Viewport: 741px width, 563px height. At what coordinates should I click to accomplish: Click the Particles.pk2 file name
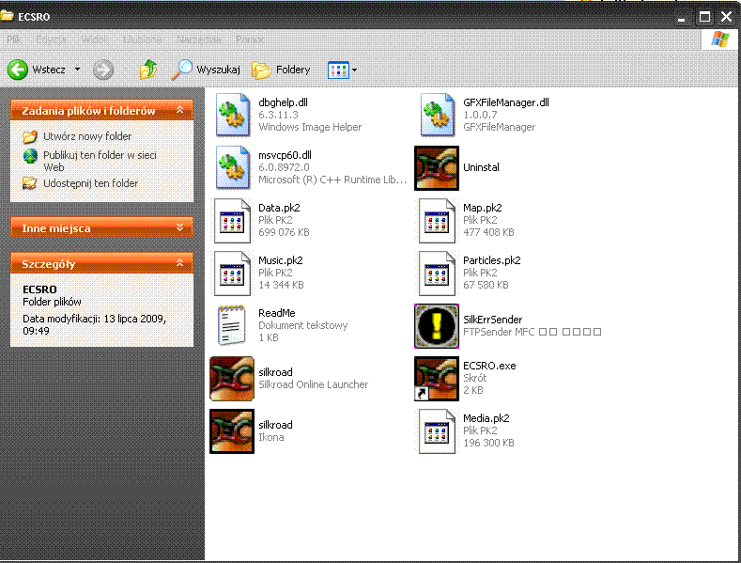click(491, 260)
